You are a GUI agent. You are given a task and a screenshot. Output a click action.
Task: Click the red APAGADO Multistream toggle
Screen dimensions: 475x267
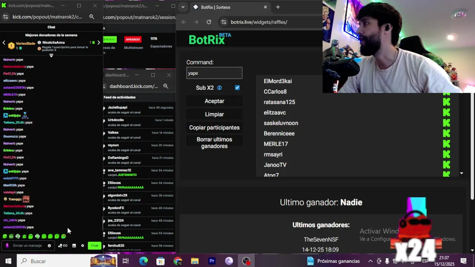tap(132, 39)
